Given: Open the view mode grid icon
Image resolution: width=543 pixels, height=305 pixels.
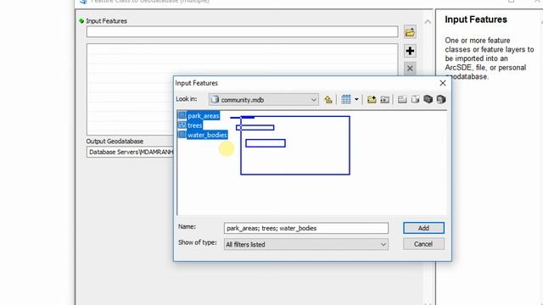Looking at the screenshot, I should tap(345, 100).
